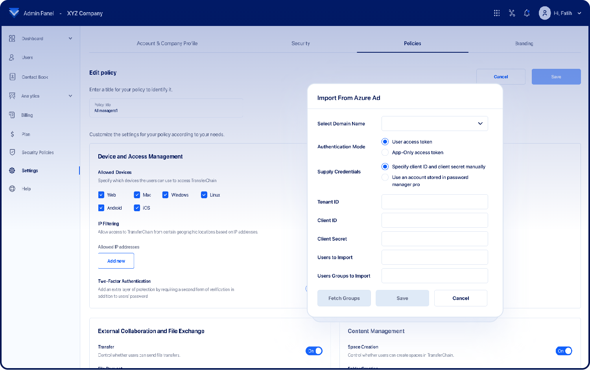Click the Fetch Groups button
The height and width of the screenshot is (376, 590).
click(x=344, y=298)
